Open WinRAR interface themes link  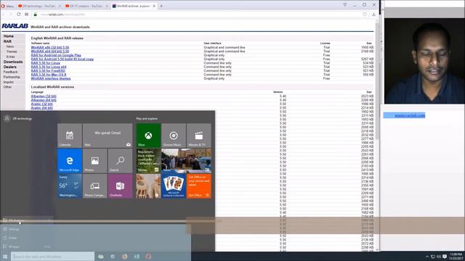pos(51,78)
